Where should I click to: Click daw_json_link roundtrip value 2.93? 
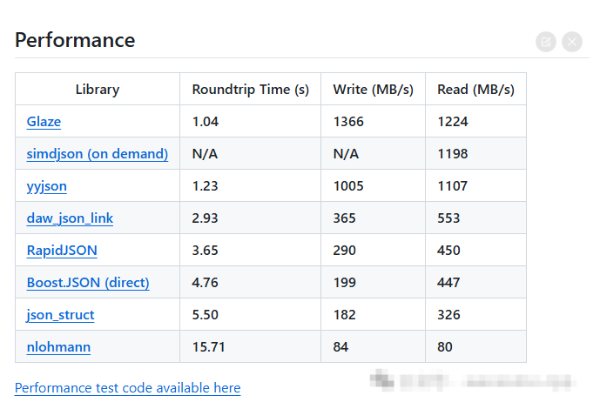pyautogui.click(x=206, y=218)
